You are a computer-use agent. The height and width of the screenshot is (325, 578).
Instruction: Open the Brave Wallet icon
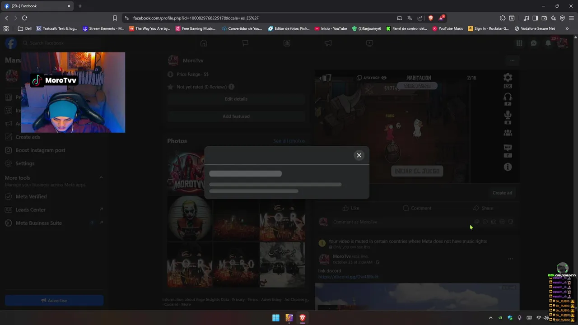pyautogui.click(x=544, y=18)
